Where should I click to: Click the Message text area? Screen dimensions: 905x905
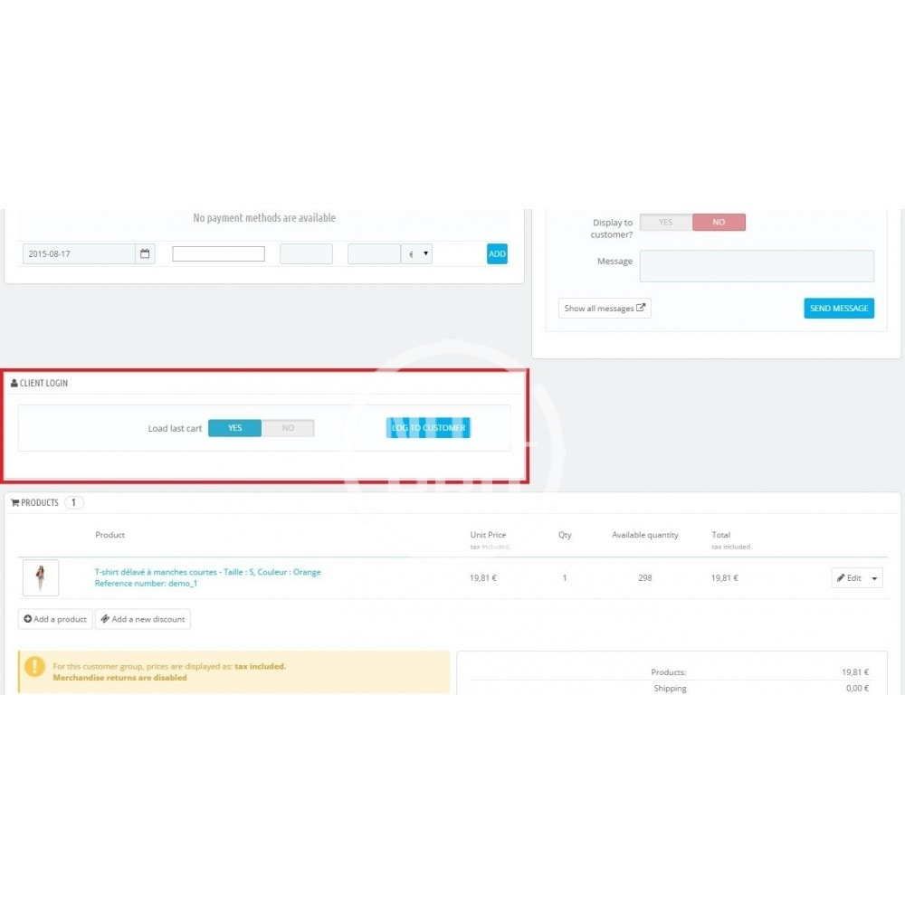click(x=757, y=266)
